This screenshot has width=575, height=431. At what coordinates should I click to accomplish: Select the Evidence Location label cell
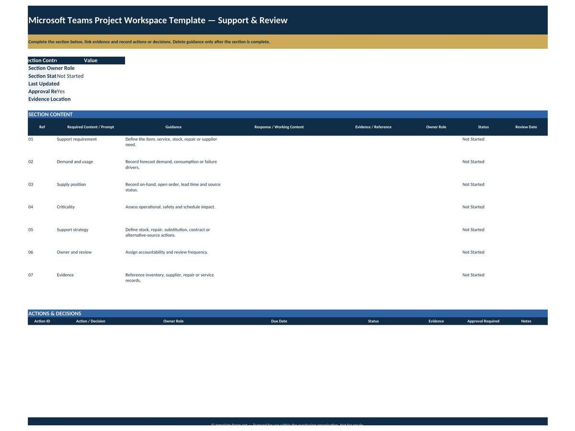(42, 99)
